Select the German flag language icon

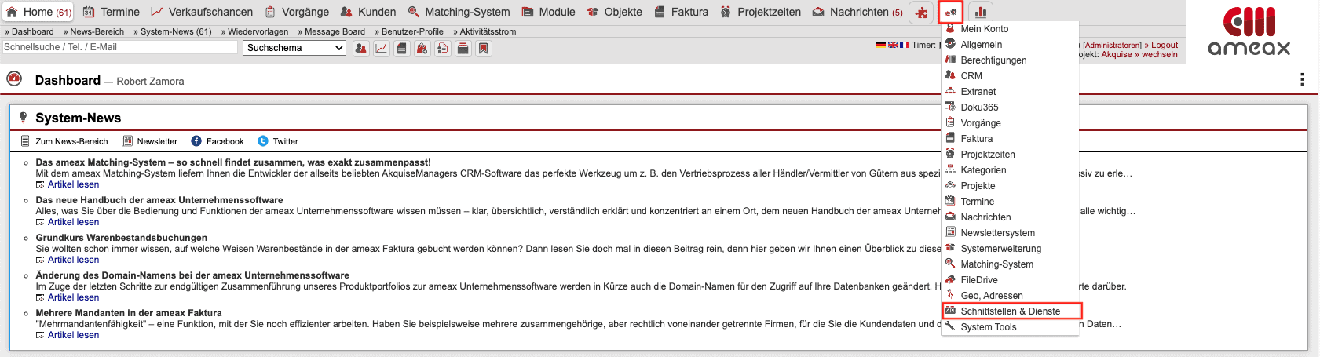tap(881, 45)
